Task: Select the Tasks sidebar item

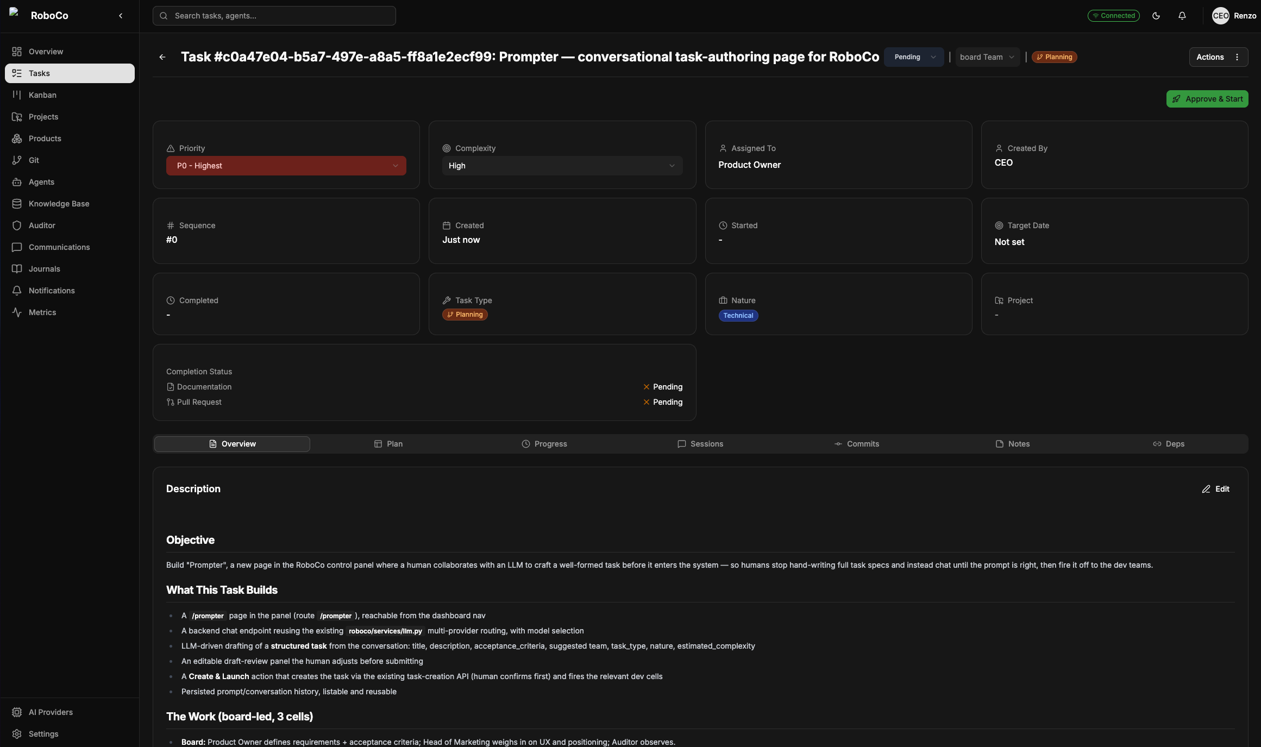Action: pos(70,73)
